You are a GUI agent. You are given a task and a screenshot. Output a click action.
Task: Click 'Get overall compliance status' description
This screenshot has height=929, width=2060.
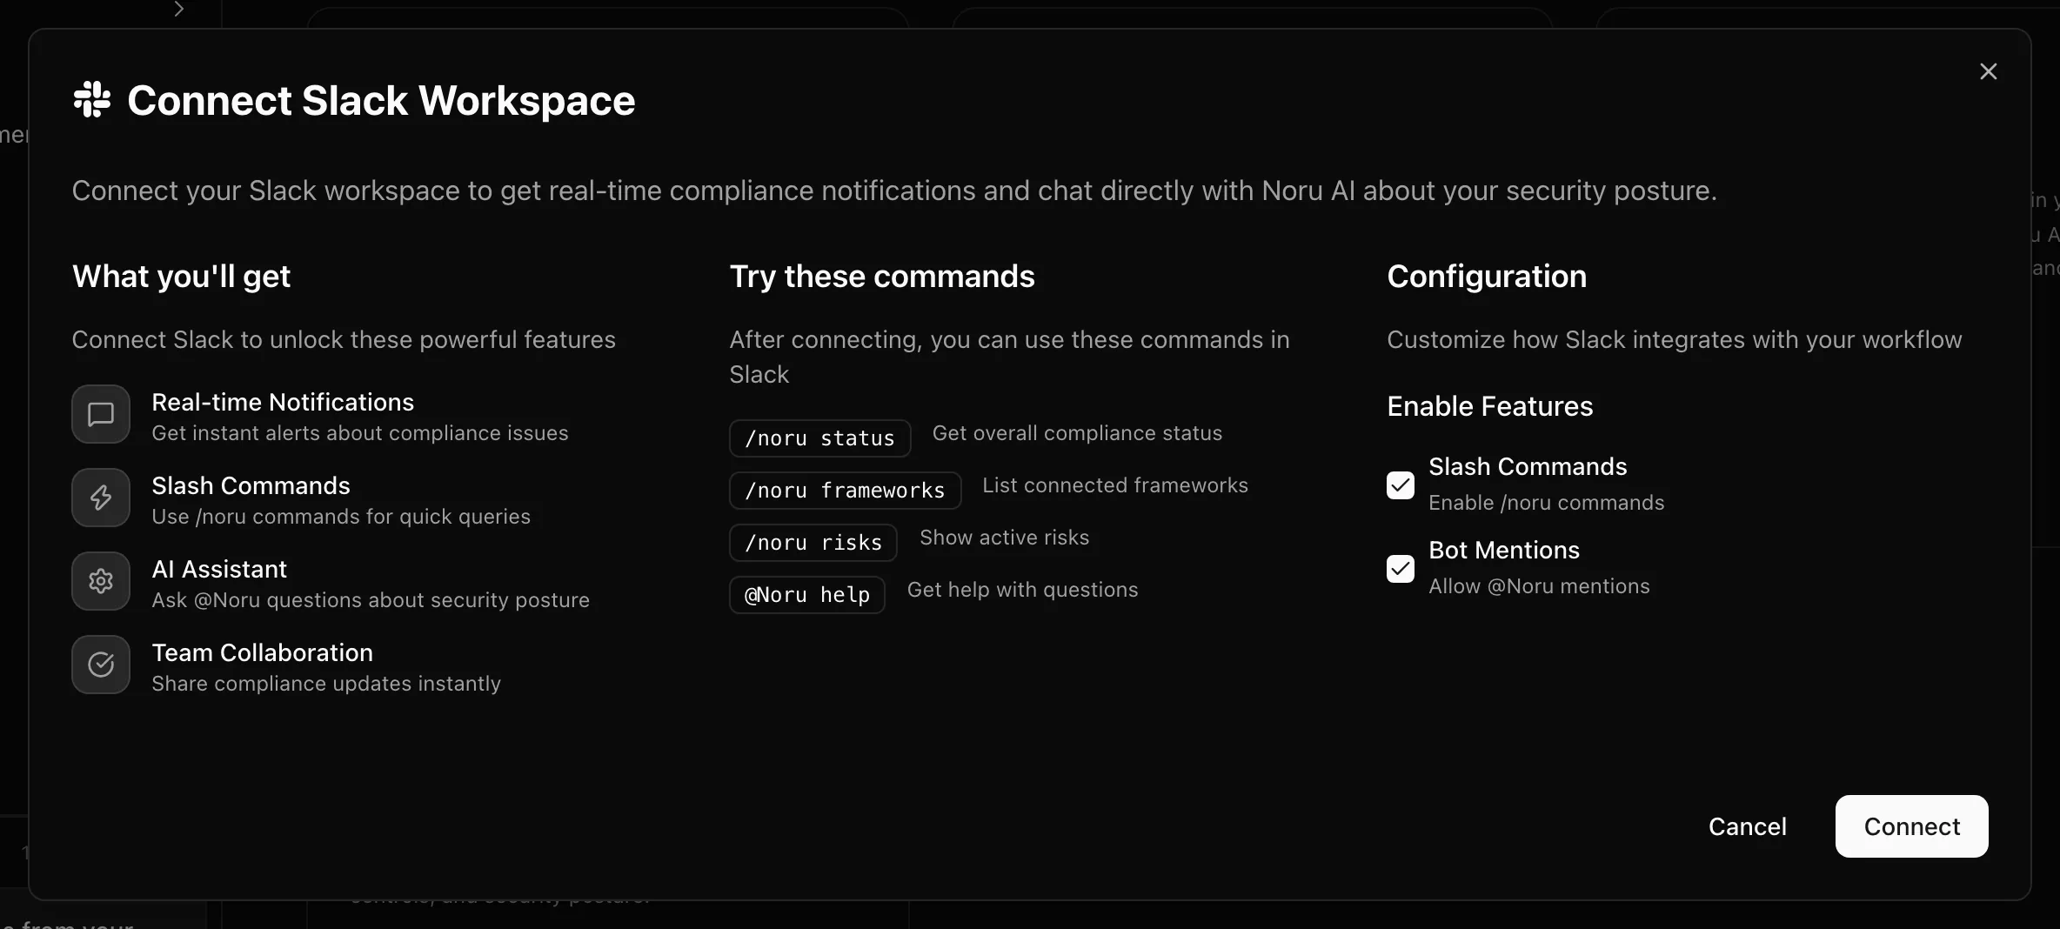tap(1077, 433)
